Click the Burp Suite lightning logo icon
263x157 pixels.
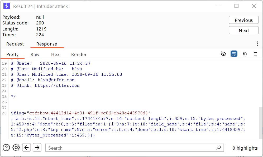click(7, 6)
